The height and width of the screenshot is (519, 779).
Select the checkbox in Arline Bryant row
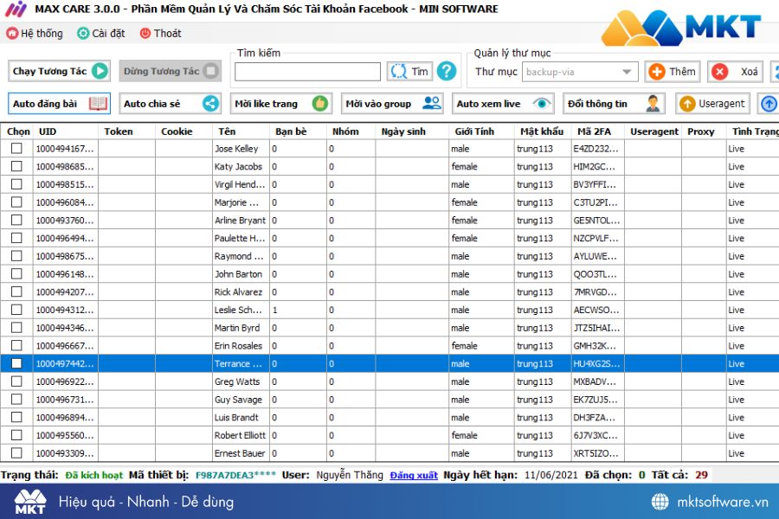pyautogui.click(x=16, y=220)
